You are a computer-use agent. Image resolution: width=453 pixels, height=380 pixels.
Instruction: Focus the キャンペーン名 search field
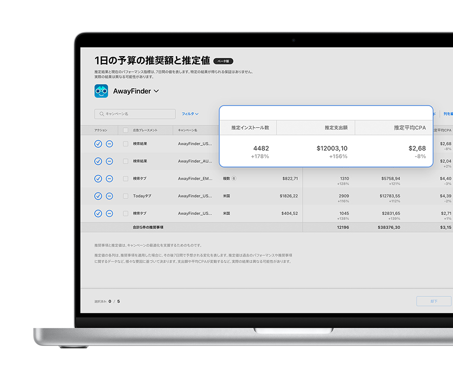coord(135,114)
